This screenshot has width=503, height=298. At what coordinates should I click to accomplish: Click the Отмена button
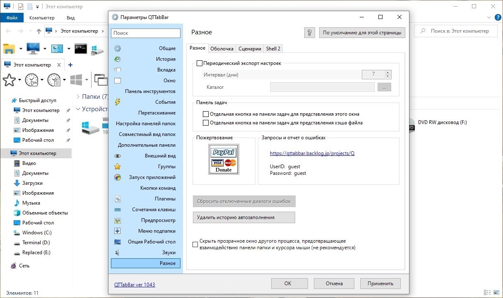coord(334,284)
